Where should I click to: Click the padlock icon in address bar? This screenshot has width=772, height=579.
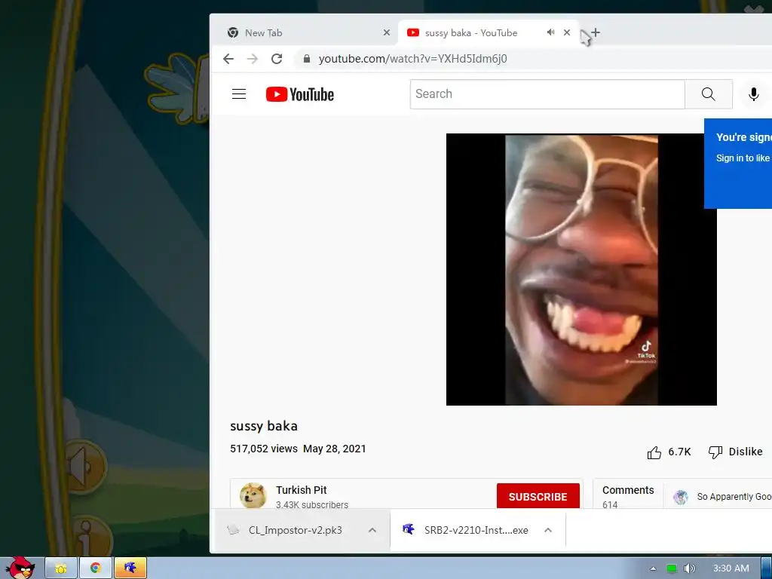[x=306, y=59]
